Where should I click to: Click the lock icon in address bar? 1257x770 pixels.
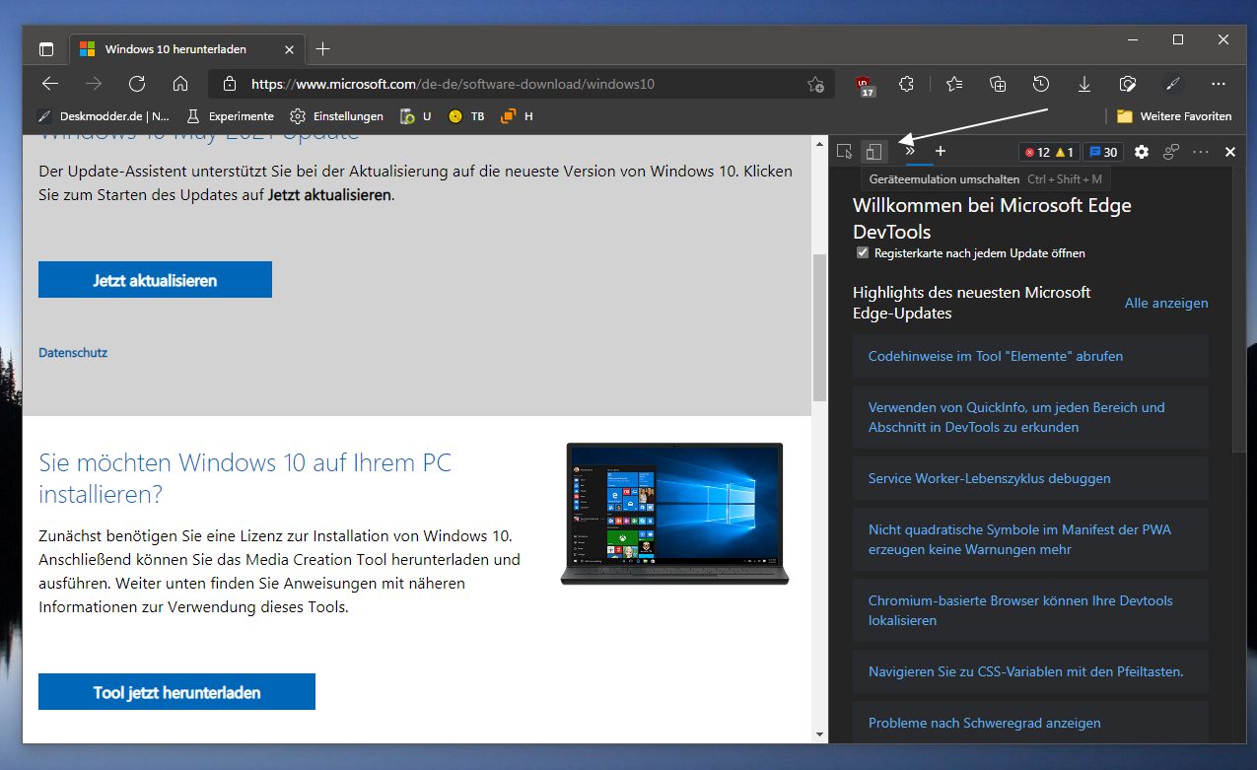click(x=229, y=84)
